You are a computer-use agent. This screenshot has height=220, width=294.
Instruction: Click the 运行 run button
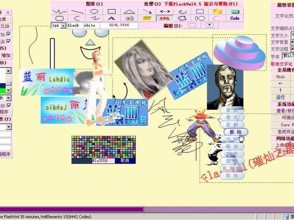coord(280,98)
